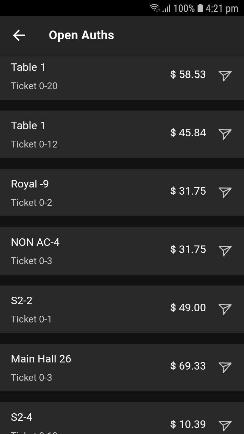Viewport: 244px width, 434px height.
Task: Open the Royal -9 auth entry
Action: pos(85,193)
